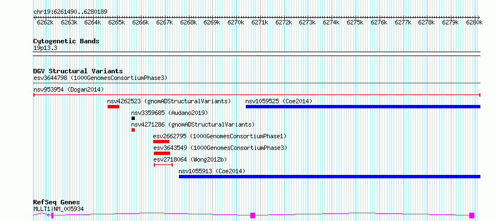Select the blue nsv1059525 variant bar
The image size is (496, 221).
pyautogui.click(x=363, y=107)
